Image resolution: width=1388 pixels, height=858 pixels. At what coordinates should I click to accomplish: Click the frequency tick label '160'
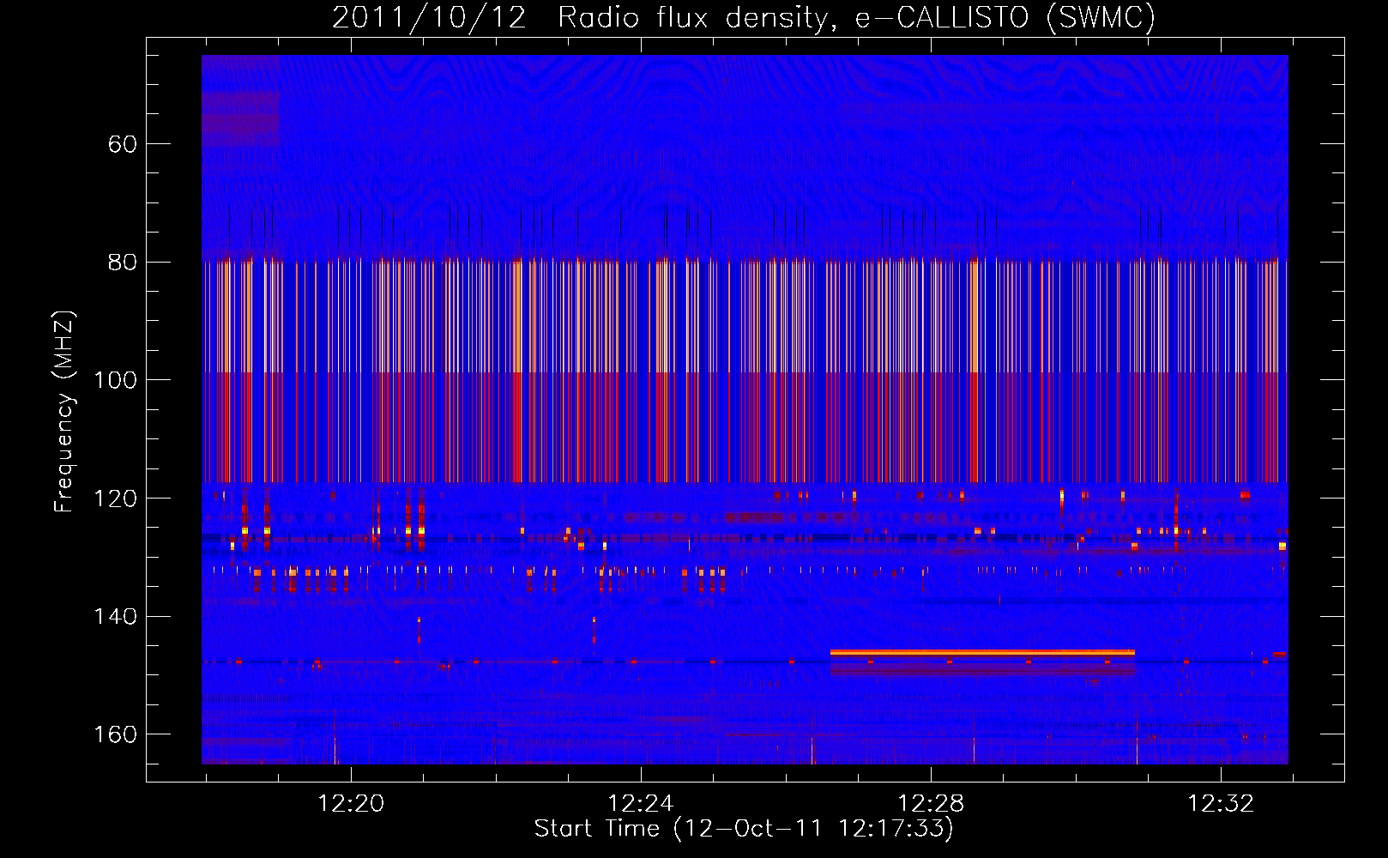[116, 735]
